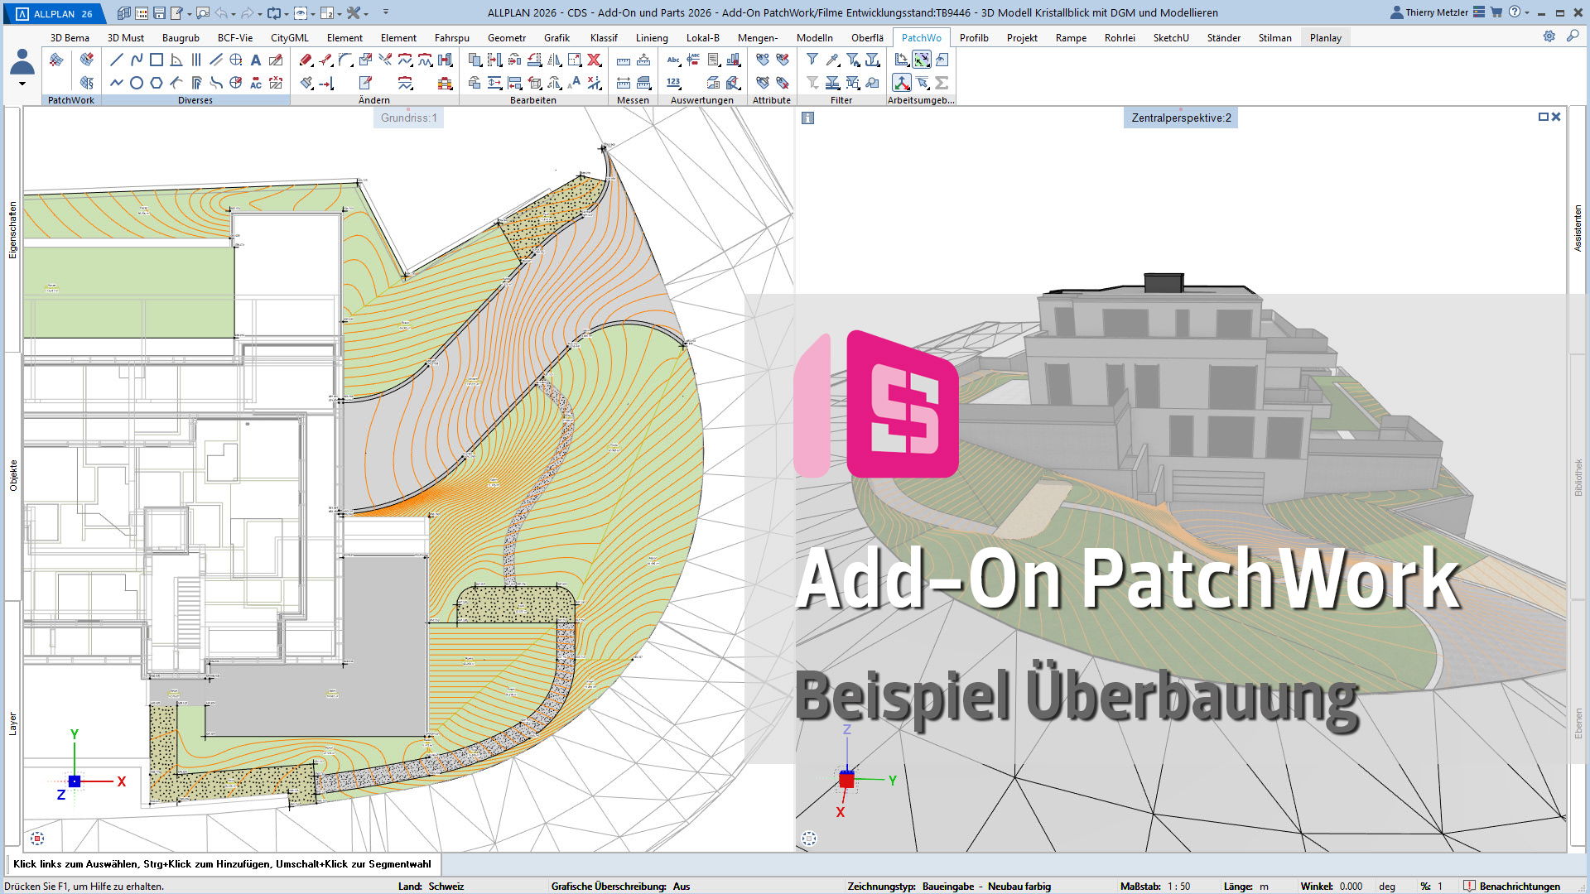Click the red X Delete tool
1590x894 pixels.
(x=594, y=60)
